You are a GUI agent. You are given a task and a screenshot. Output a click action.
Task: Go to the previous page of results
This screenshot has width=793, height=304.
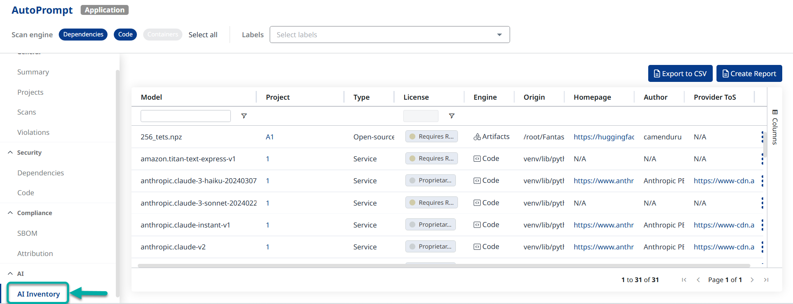coord(698,280)
